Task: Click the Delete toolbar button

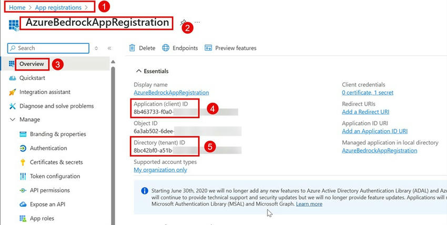Action: (143, 48)
